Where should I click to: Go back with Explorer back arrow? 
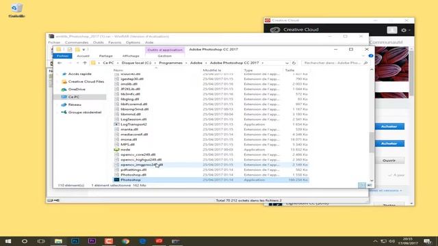(60, 63)
